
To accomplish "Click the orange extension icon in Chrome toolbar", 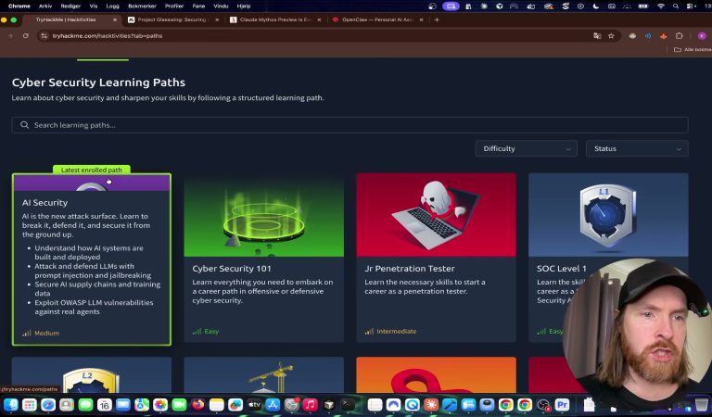I will (664, 35).
